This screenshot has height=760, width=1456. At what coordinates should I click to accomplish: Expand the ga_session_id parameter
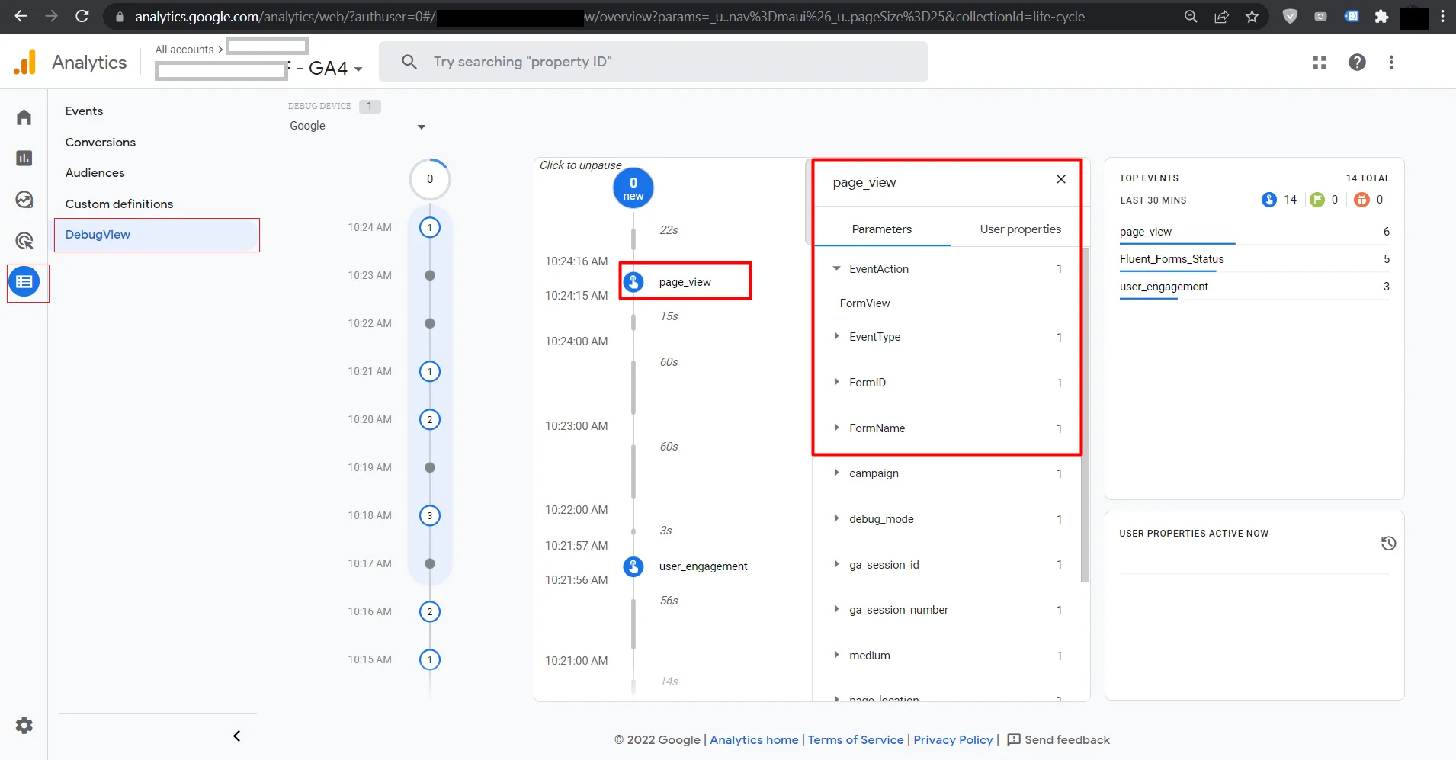[x=836, y=564]
